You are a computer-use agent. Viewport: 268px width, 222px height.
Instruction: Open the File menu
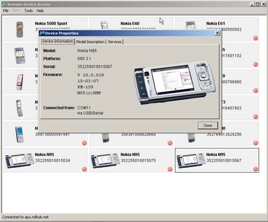point(6,11)
